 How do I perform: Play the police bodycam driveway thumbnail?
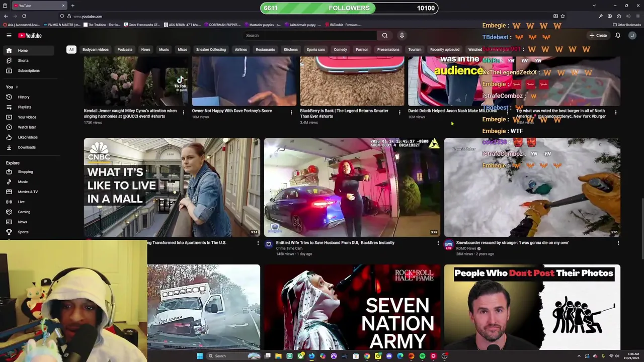coord(352,187)
